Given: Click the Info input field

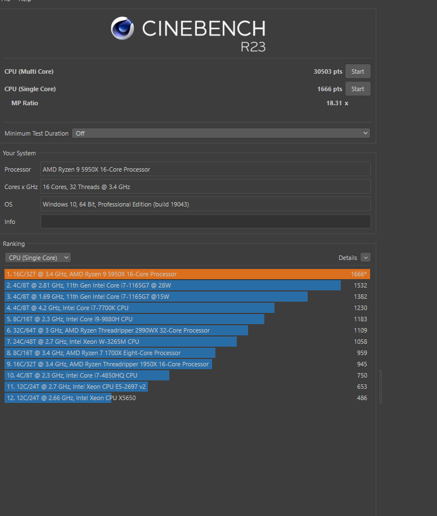Looking at the screenshot, I should tap(205, 222).
